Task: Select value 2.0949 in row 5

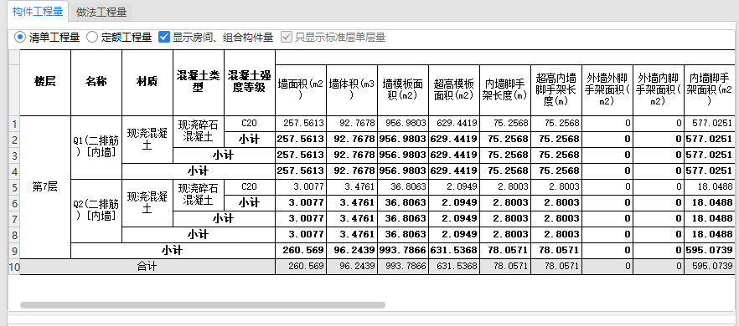Action: (x=453, y=187)
